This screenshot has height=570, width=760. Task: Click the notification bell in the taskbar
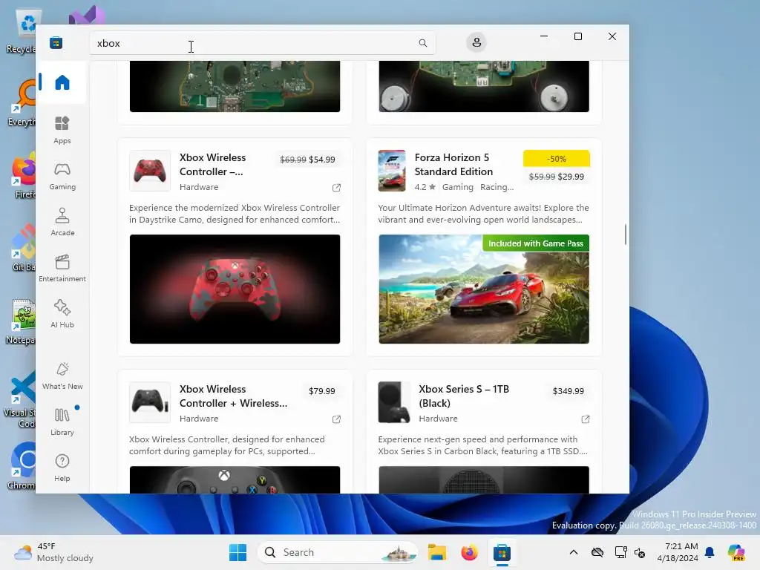pos(710,552)
